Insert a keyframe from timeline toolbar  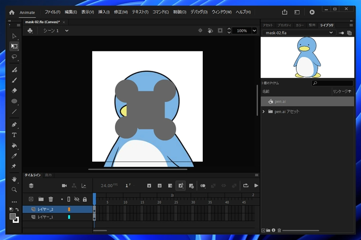coord(149,186)
